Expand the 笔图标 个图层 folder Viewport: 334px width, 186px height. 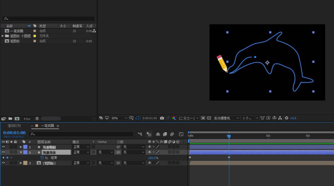[3, 36]
